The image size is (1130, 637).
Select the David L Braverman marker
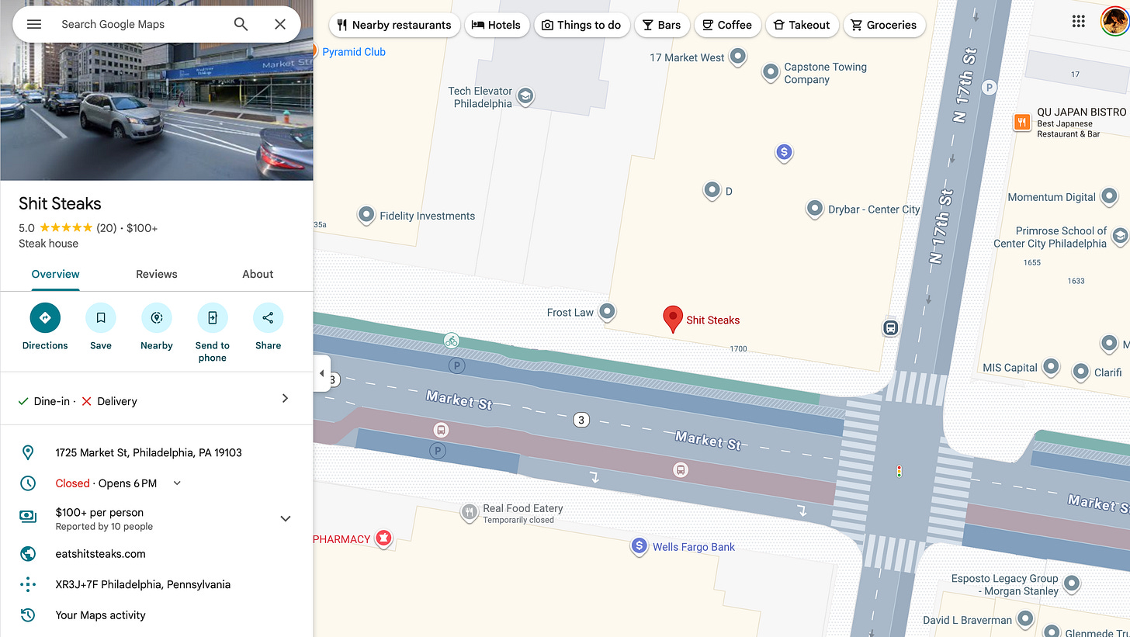(x=1025, y=619)
